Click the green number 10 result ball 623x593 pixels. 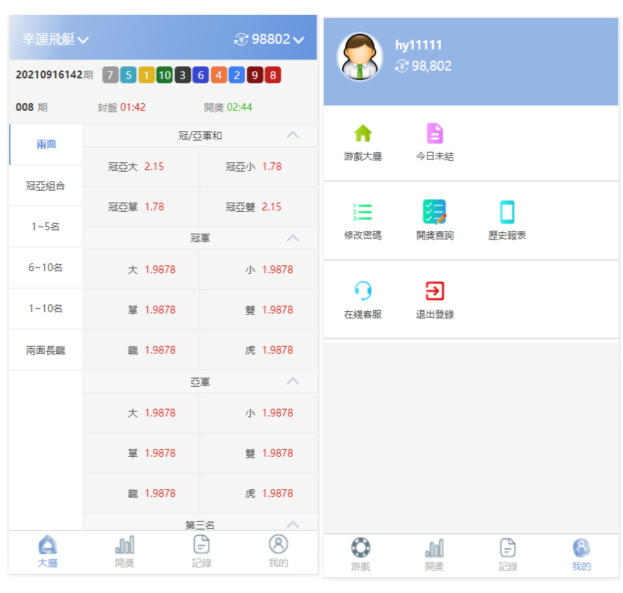[x=164, y=75]
